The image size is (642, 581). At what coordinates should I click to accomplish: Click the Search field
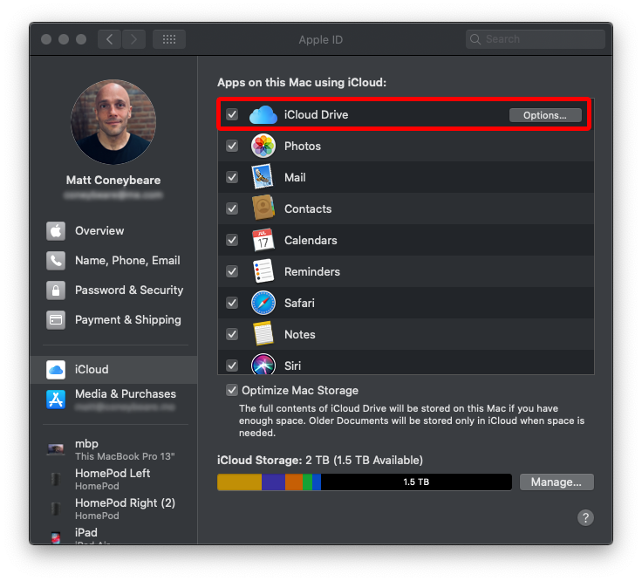[536, 39]
